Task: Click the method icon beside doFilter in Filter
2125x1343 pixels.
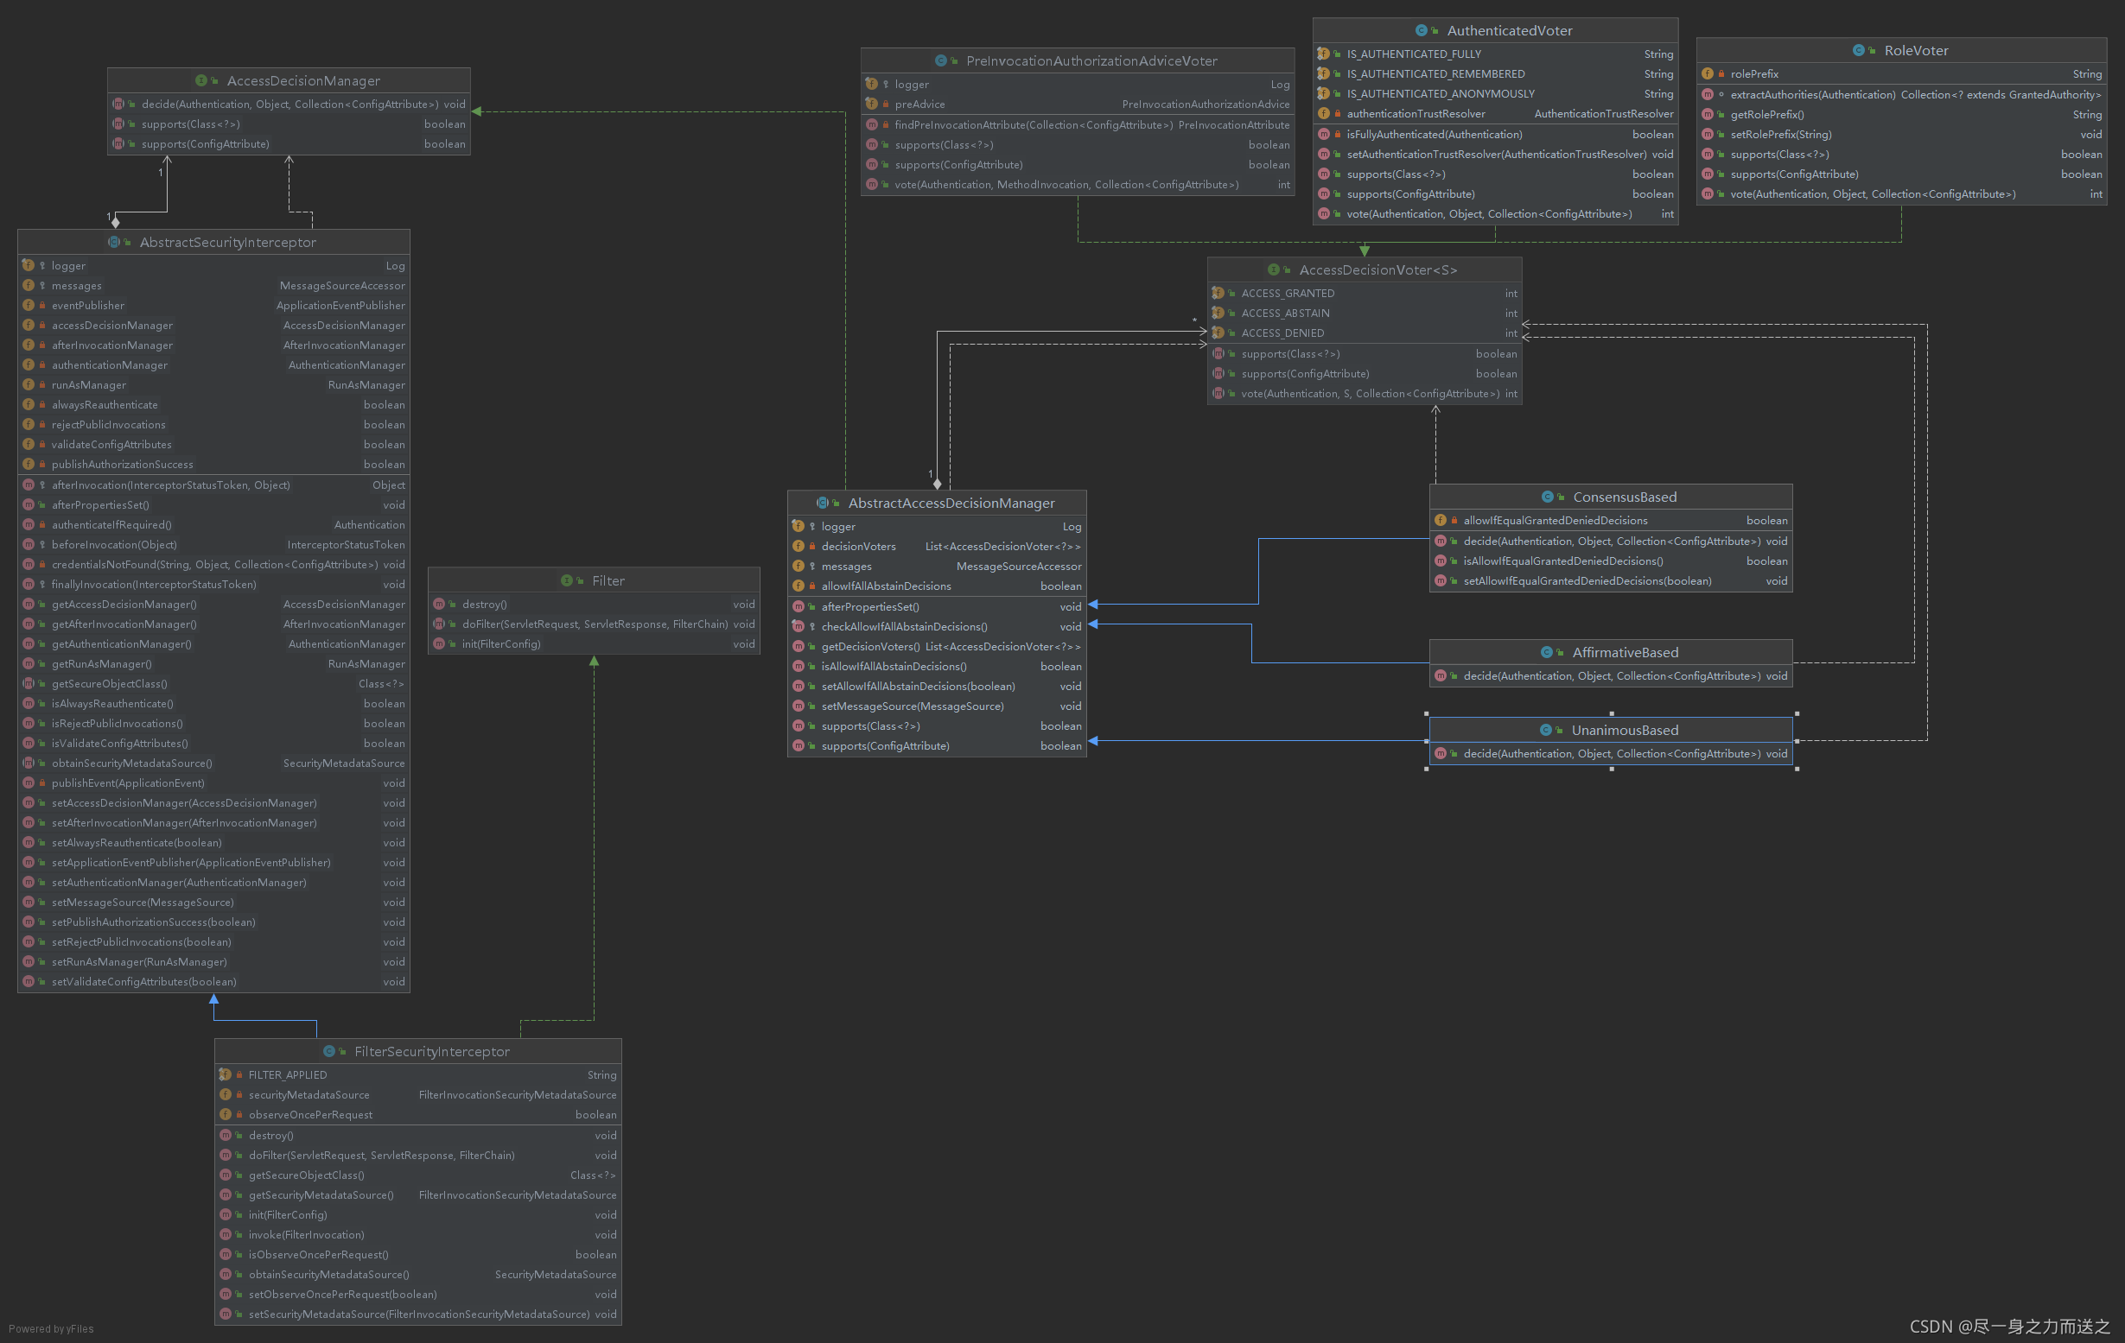Action: pyautogui.click(x=439, y=624)
